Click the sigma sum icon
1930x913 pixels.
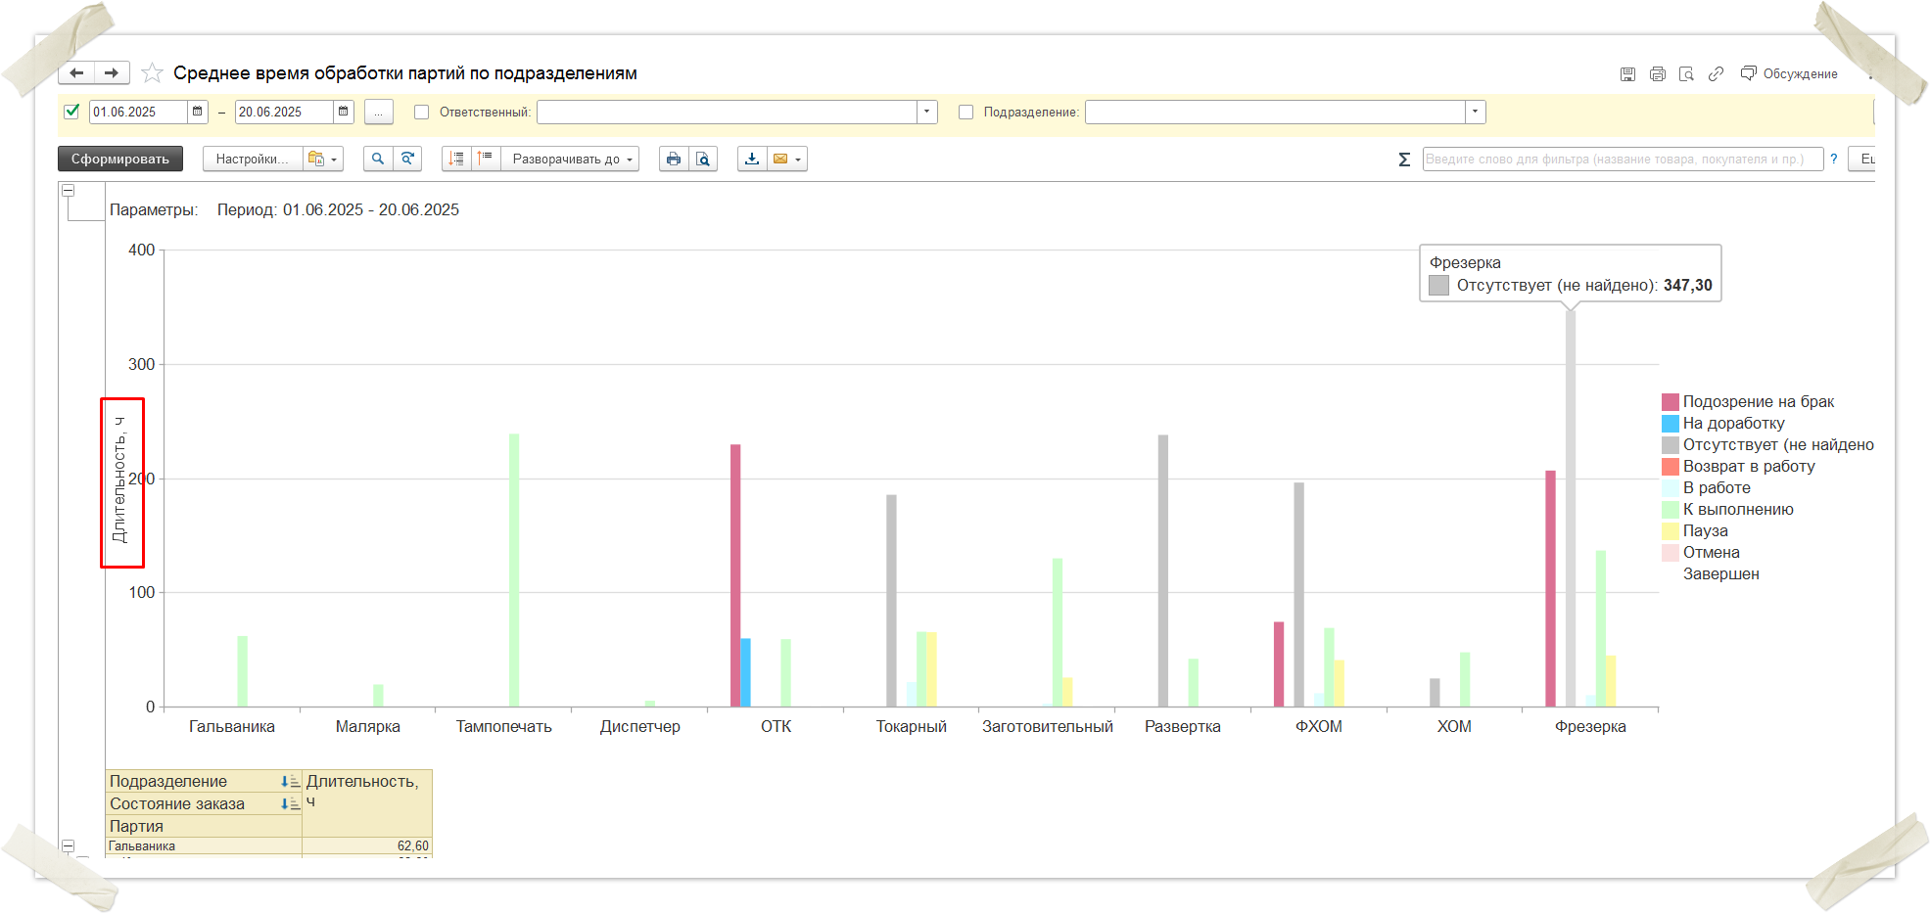[x=1404, y=160]
